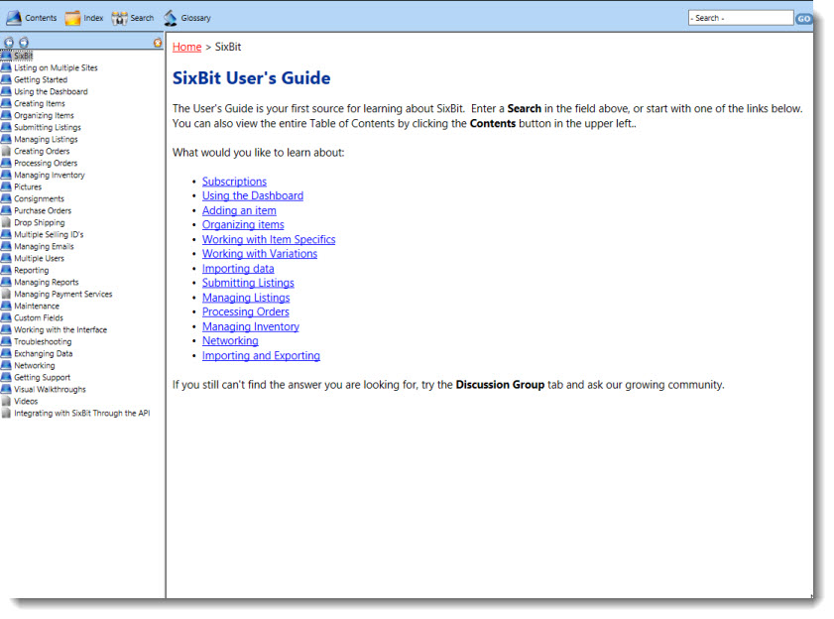
Task: Click page icon beside Drop Shipping
Action: click(x=6, y=222)
